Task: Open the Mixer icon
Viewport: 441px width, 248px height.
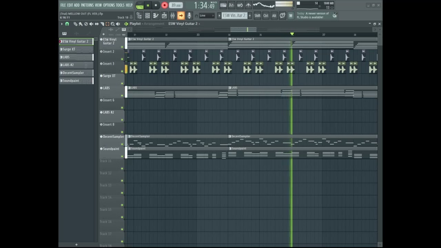Action: [173, 15]
